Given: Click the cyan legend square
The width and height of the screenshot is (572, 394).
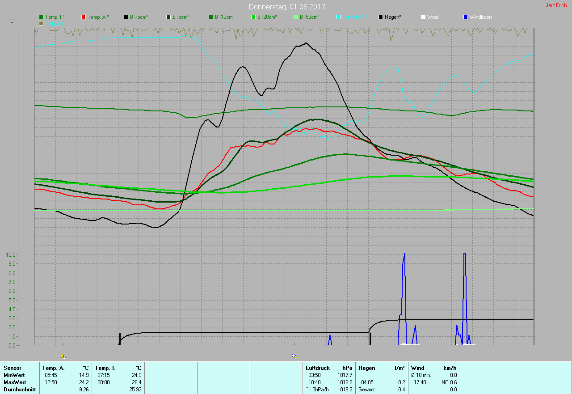Looking at the screenshot, I should click(338, 17).
